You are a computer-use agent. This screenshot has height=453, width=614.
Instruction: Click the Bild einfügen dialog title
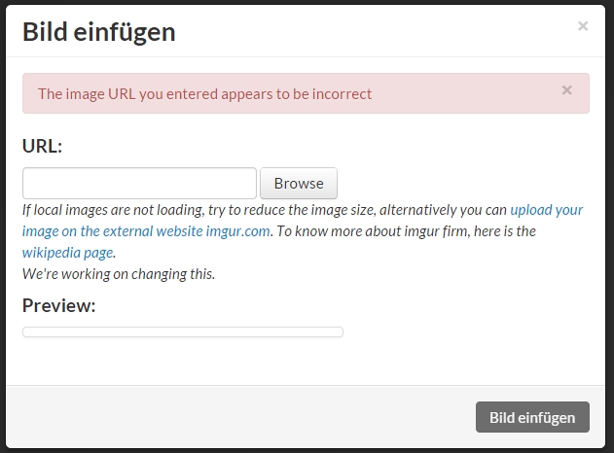[x=99, y=31]
